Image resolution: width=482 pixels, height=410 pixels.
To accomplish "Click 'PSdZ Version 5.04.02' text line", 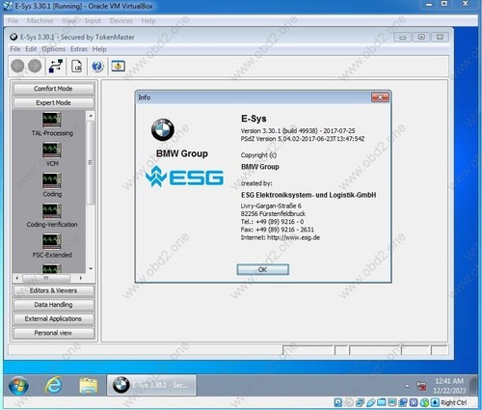I will click(303, 139).
